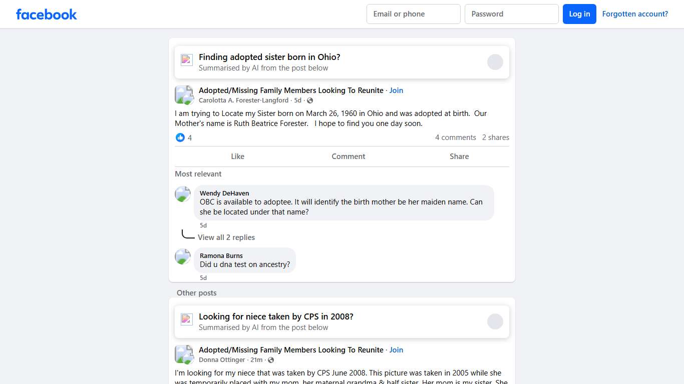This screenshot has height=384, width=684.
Task: Click the Email or phone field
Action: (x=413, y=14)
